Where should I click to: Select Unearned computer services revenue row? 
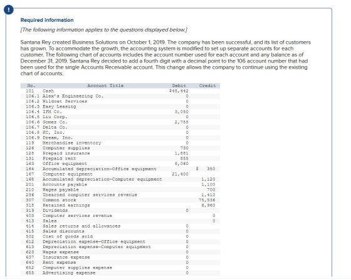coord(120,195)
